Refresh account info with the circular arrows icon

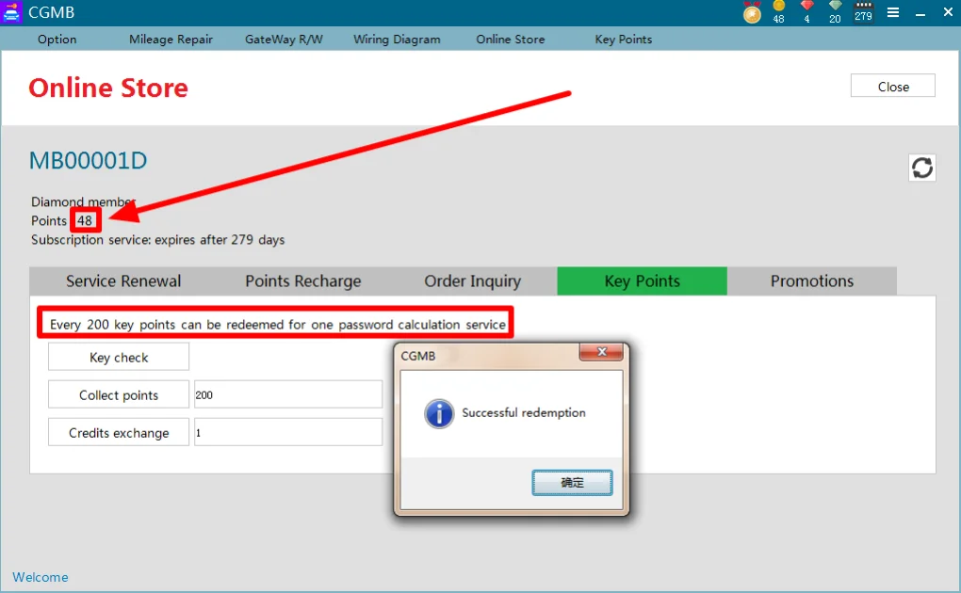pyautogui.click(x=921, y=168)
